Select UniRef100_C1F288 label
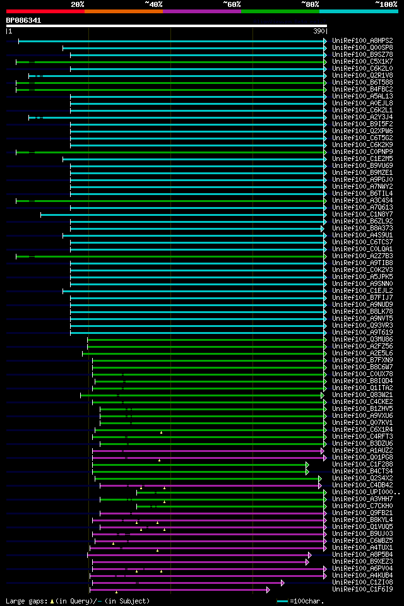The image size is (404, 606). point(362,465)
